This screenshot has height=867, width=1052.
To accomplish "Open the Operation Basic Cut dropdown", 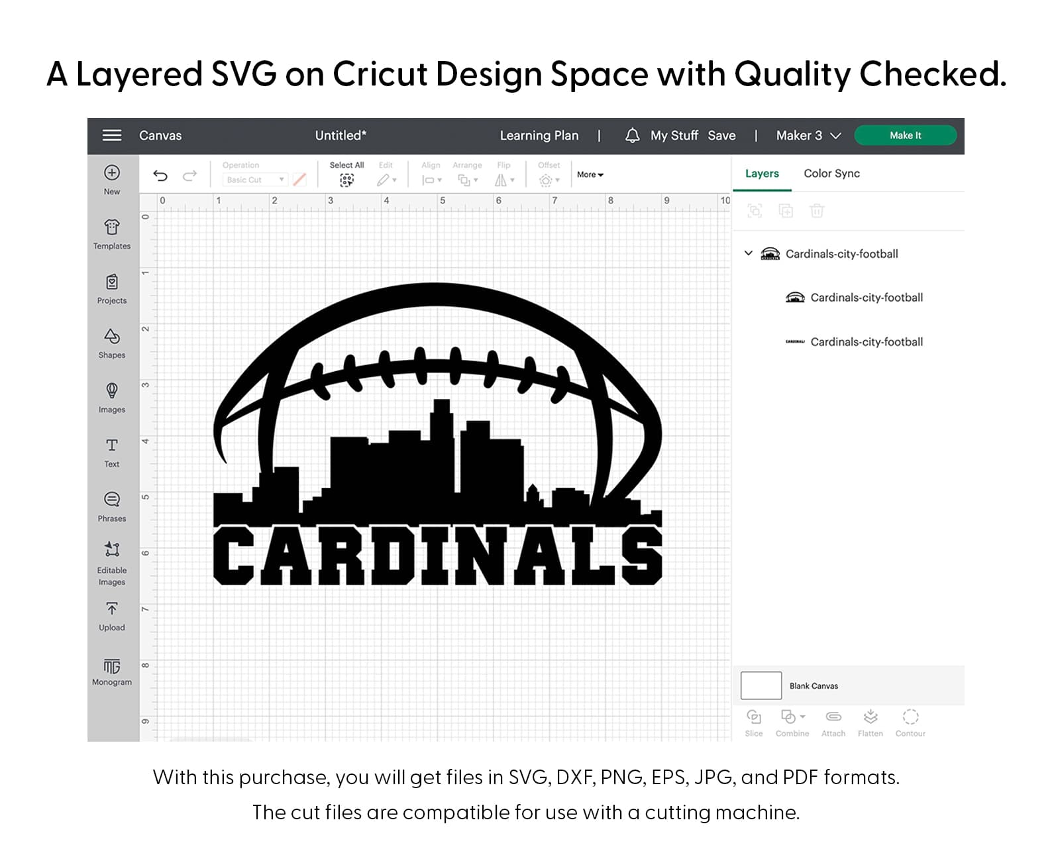I will tap(255, 180).
